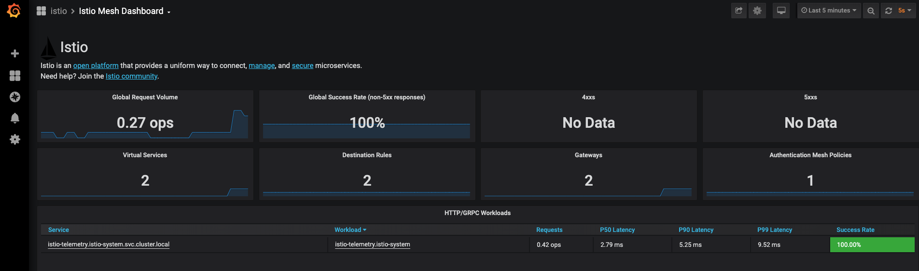Screen dimensions: 919x271
Task: Click the green 100.00% success rate cell
Action: point(872,245)
